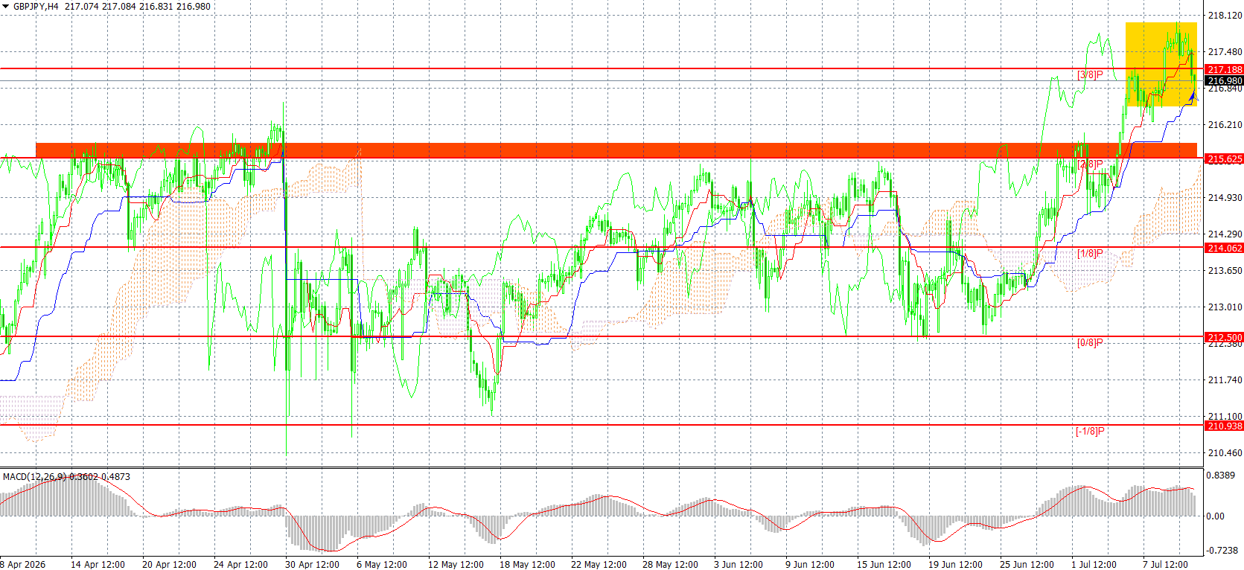Viewport: 1244px width, 570px height.
Task: Click the 15 Jun 12:00 time label
Action: tap(884, 564)
